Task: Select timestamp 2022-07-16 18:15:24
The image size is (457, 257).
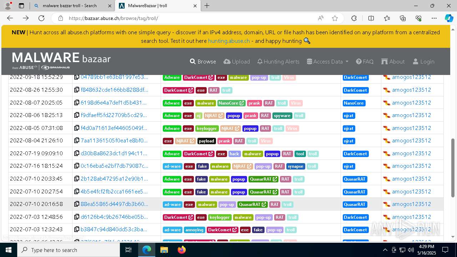Action: [x=36, y=166]
